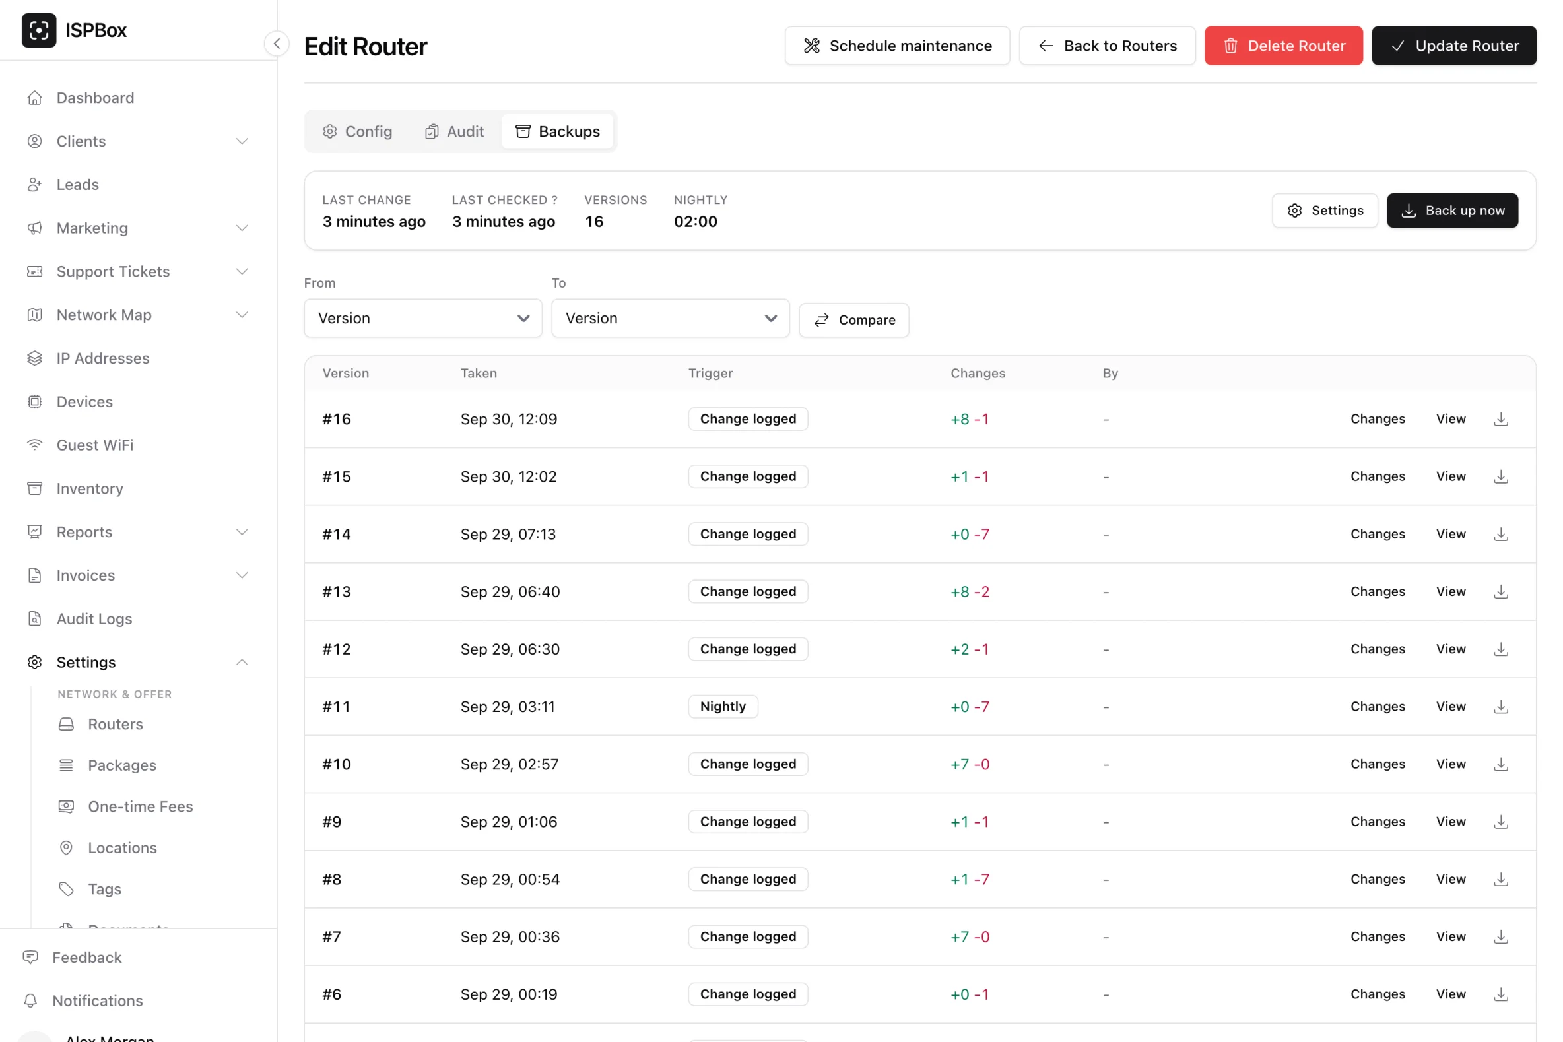The image size is (1563, 1042).
Task: Download backup version #9
Action: click(x=1501, y=822)
